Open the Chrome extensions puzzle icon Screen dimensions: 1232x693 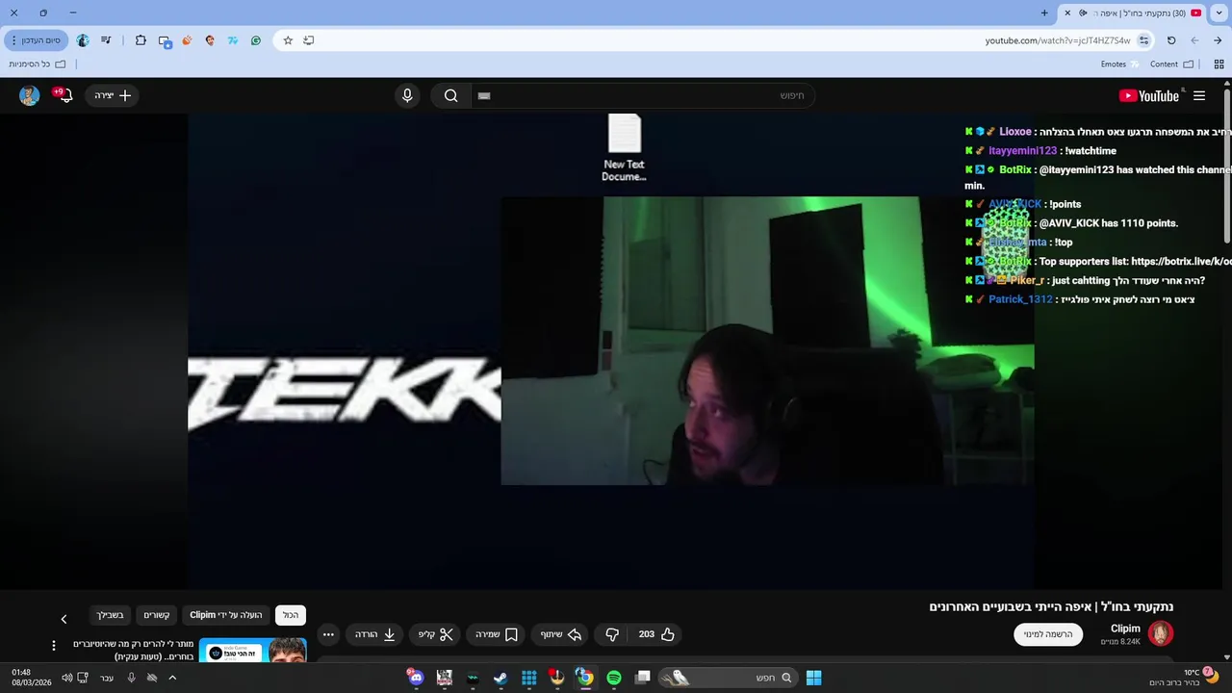(x=141, y=40)
